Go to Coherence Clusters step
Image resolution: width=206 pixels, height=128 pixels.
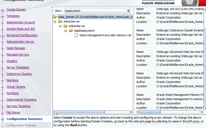coord(19,74)
